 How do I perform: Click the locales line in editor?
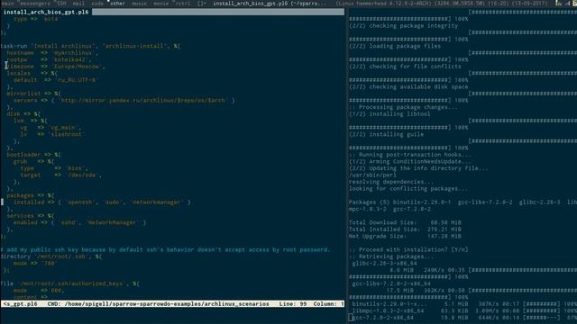32,73
